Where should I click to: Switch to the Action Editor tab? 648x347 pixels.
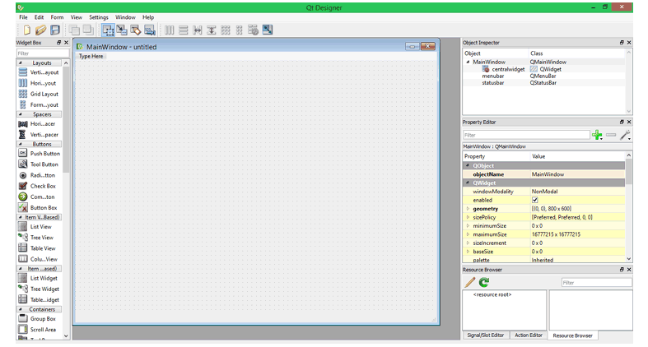(528, 335)
